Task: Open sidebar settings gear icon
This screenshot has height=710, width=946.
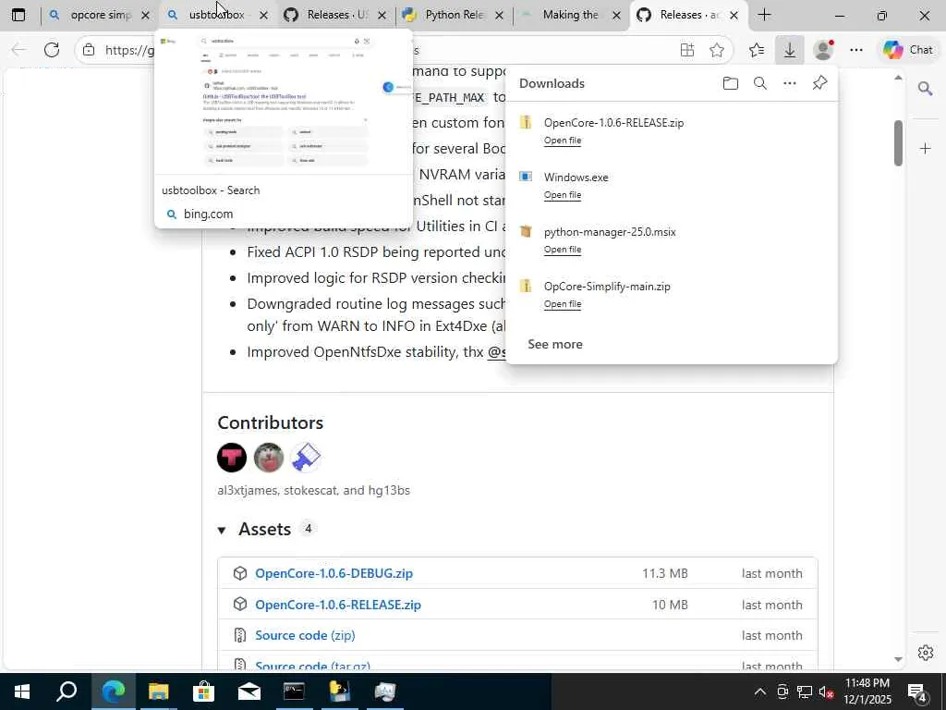Action: pos(925,653)
